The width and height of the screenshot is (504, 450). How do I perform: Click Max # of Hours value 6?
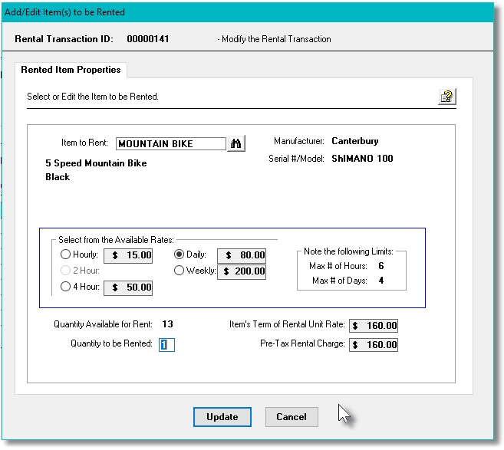pyautogui.click(x=381, y=266)
